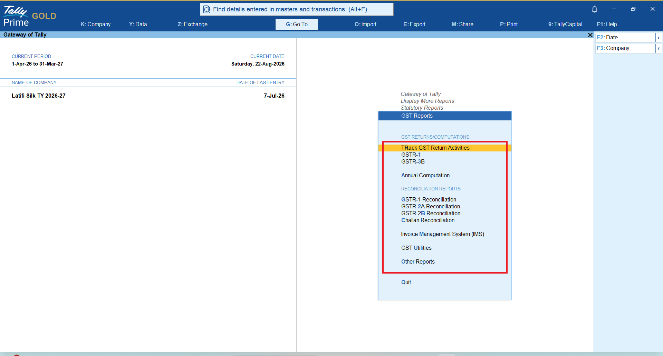Open the O: Import menu
Viewport: 663px width, 356px height.
point(365,24)
